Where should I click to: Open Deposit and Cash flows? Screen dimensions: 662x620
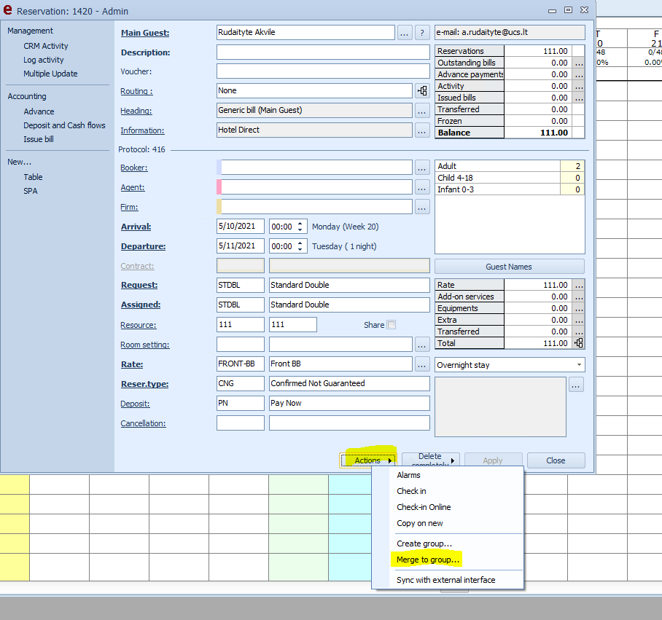coord(64,126)
